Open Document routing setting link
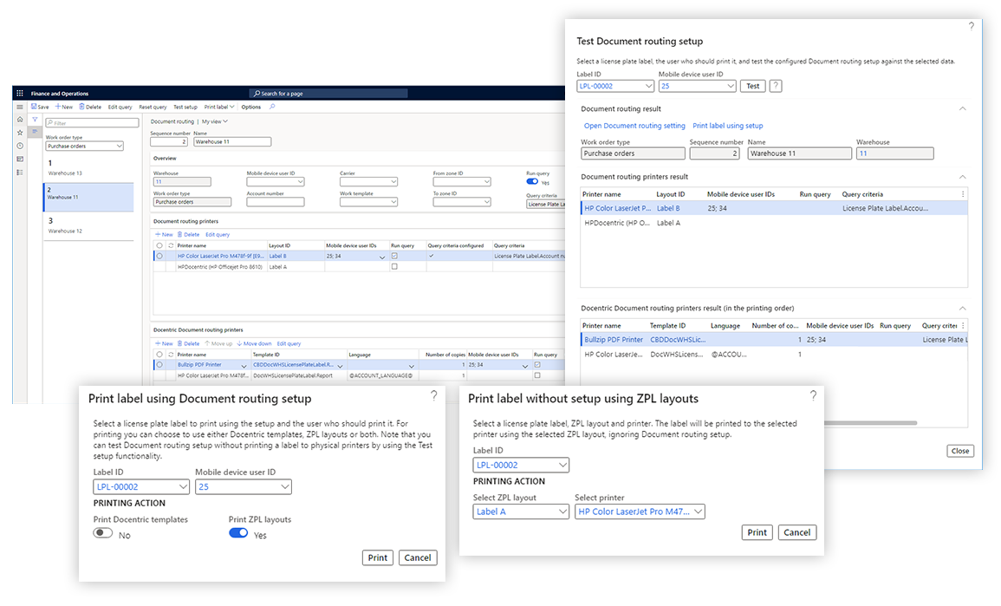This screenshot has height=606, width=1001. pos(634,126)
